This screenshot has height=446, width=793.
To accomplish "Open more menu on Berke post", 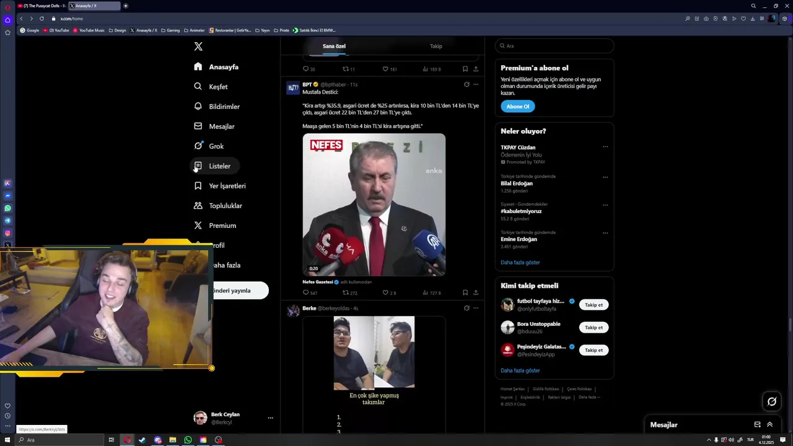I will pos(476,308).
